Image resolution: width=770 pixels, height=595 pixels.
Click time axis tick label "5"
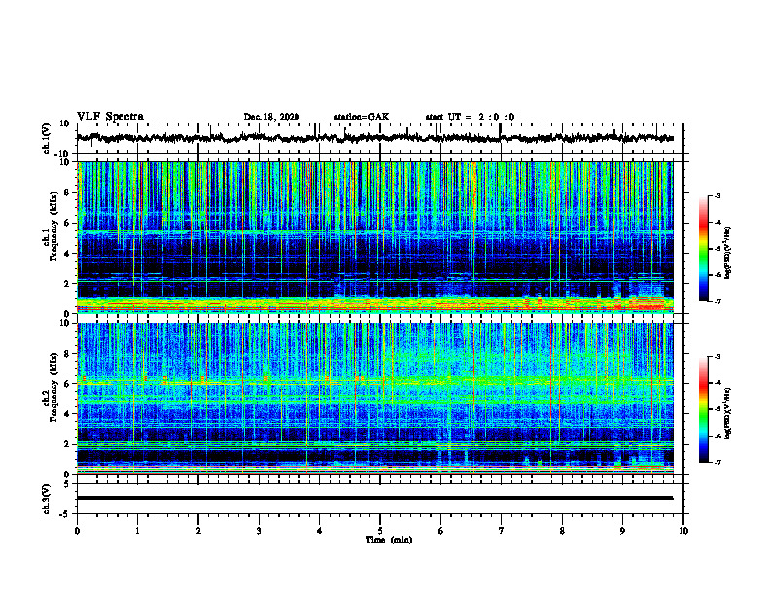(x=380, y=531)
